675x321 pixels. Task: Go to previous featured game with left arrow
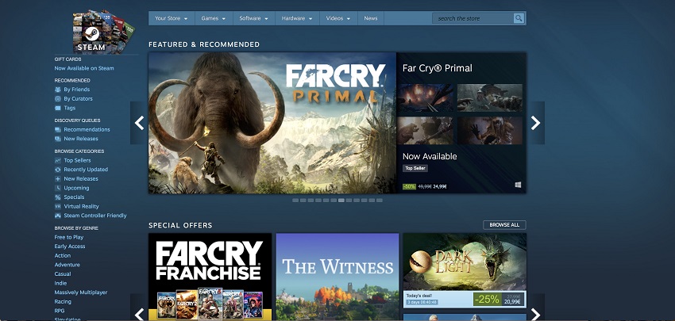click(x=140, y=123)
